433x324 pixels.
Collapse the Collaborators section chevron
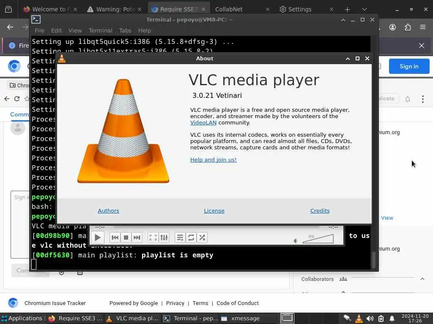(422, 279)
